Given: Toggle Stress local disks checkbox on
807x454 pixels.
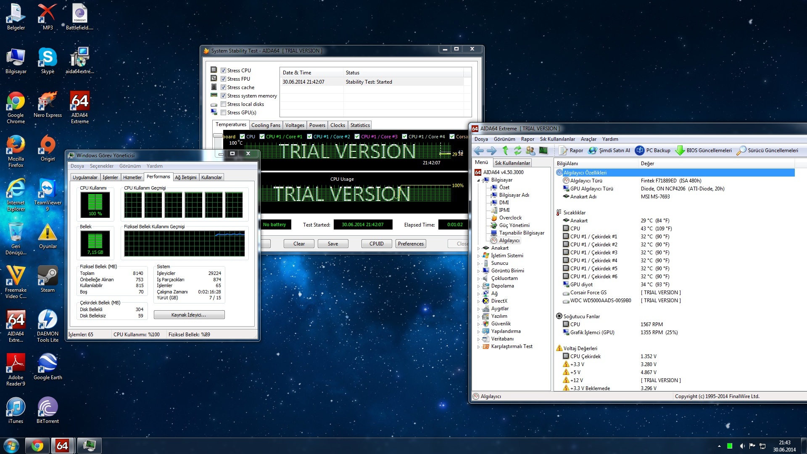Looking at the screenshot, I should coord(223,104).
